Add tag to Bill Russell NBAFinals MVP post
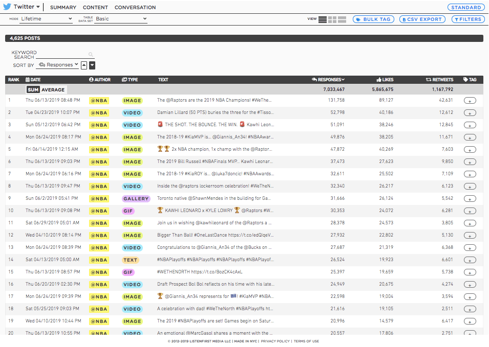The height and width of the screenshot is (347, 489). 470,162
